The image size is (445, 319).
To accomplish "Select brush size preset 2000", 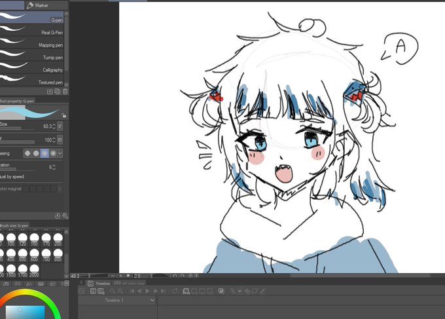I will (34, 271).
